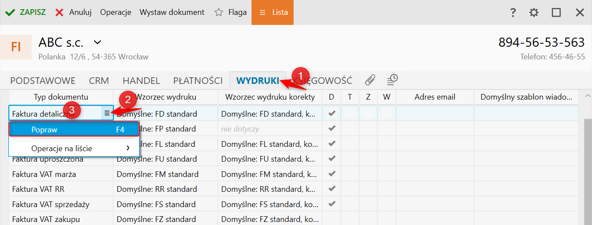Click the email address cell for Faktura detaliczna
592x225 pixels.
[435, 114]
